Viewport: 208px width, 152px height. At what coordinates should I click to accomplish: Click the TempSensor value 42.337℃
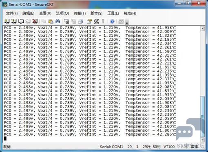tap(166, 79)
